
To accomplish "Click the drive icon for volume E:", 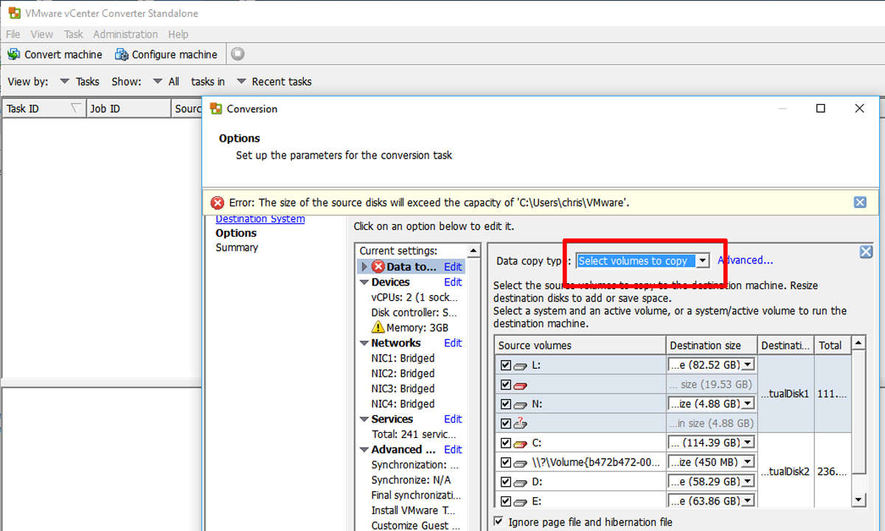I will (521, 501).
